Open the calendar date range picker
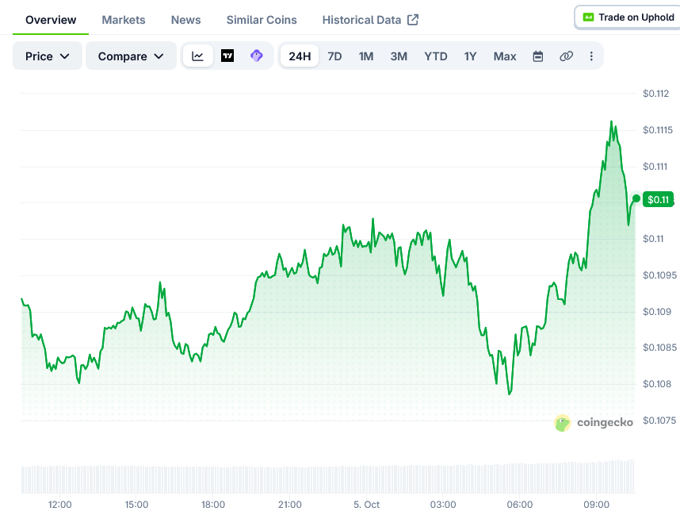680x515 pixels. 538,56
